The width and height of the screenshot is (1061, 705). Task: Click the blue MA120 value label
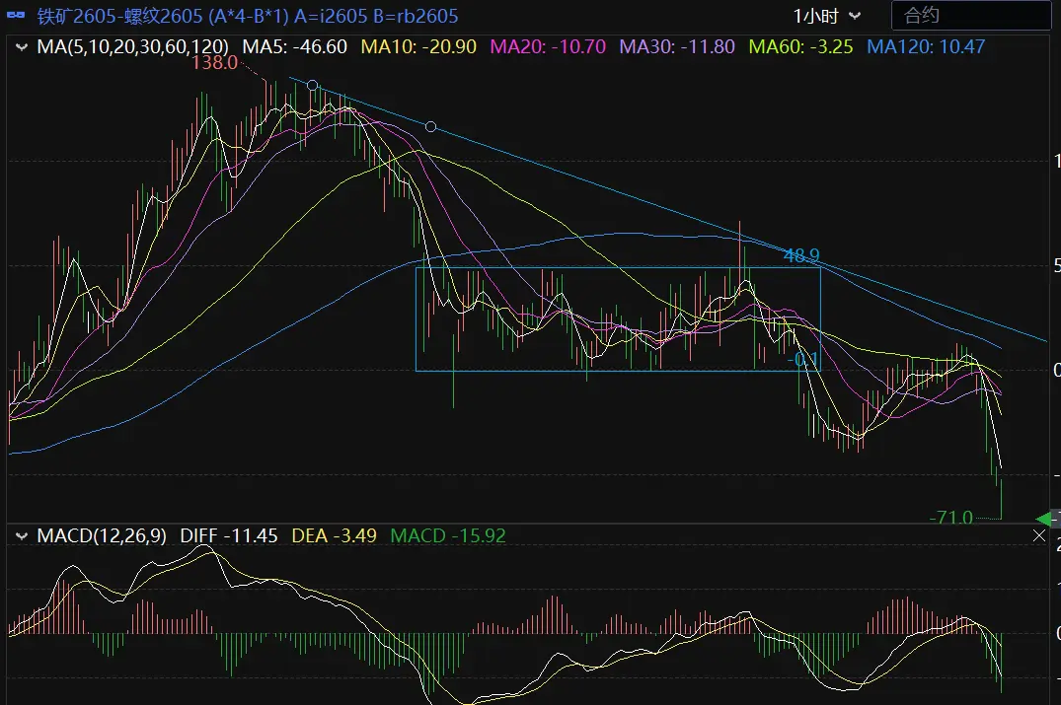pyautogui.click(x=925, y=46)
